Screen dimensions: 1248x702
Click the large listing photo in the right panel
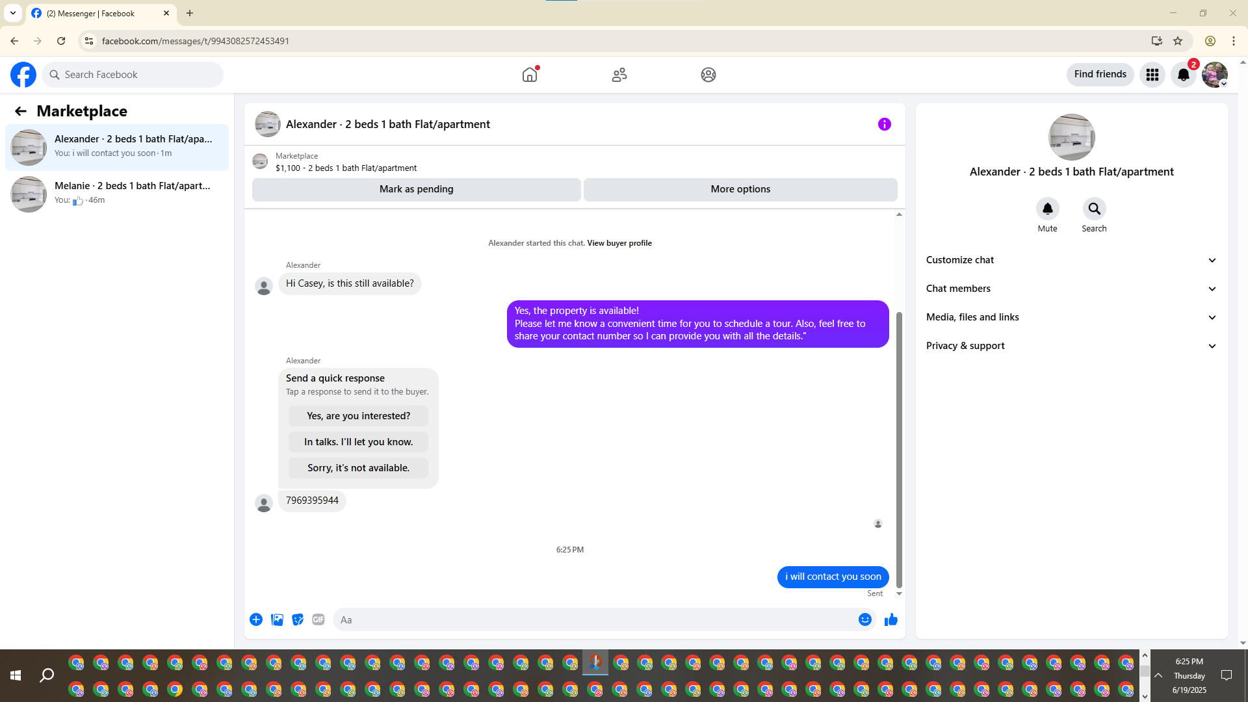(1072, 137)
